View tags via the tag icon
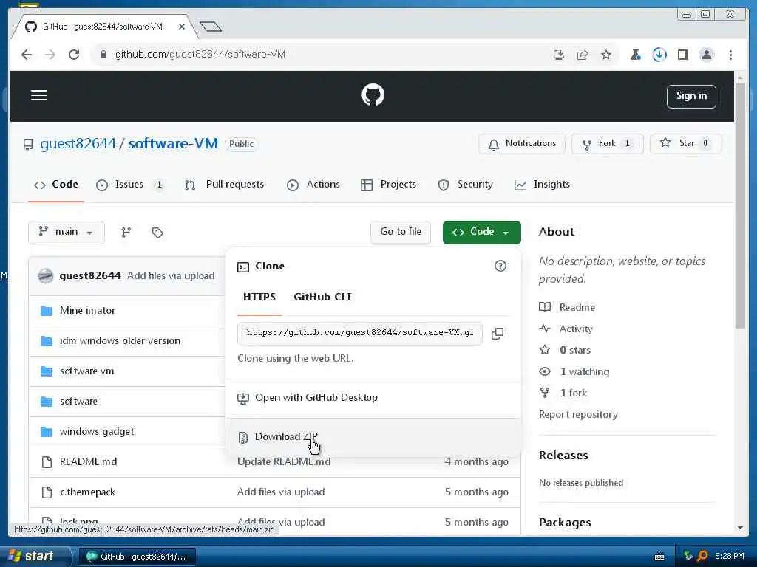This screenshot has height=567, width=757. [157, 233]
